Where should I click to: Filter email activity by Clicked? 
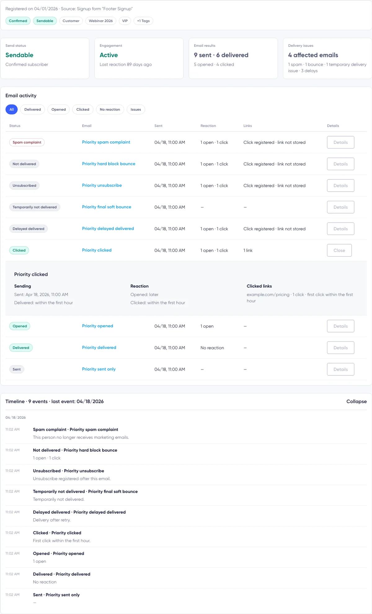83,109
